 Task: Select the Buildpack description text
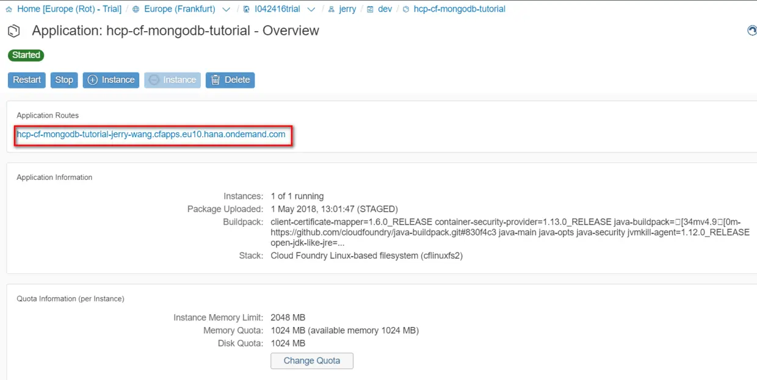point(510,232)
